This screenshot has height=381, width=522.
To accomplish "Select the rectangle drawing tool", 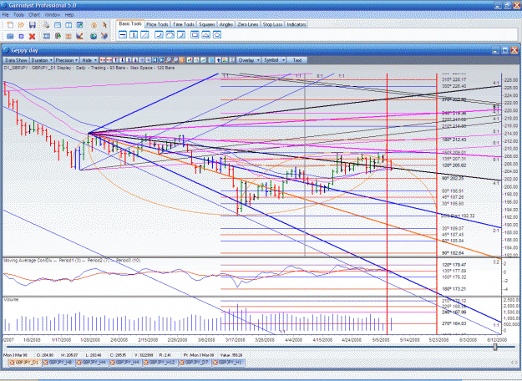I will pyautogui.click(x=195, y=34).
